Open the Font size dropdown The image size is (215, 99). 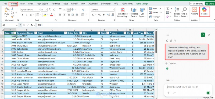point(46,10)
